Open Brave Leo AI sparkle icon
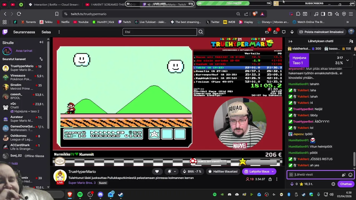 coord(337,14)
